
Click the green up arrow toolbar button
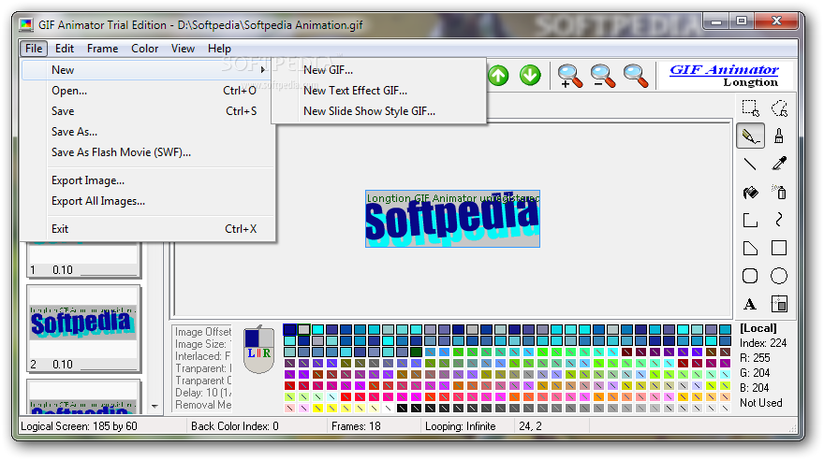coord(498,76)
